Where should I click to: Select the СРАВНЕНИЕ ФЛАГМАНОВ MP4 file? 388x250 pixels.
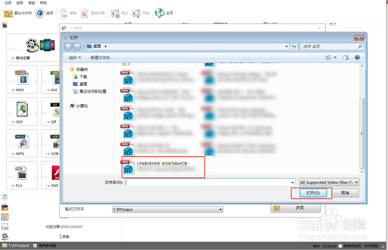tap(163, 167)
